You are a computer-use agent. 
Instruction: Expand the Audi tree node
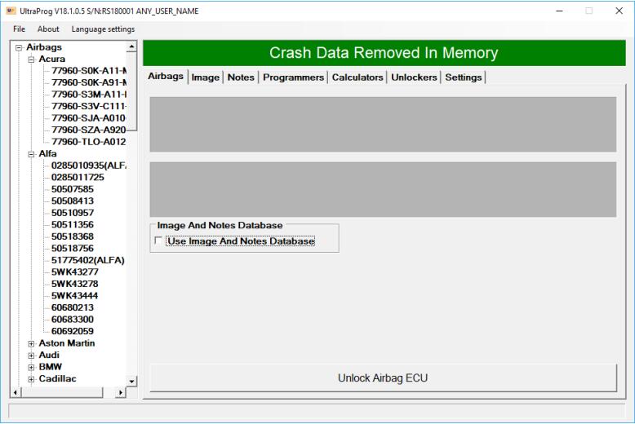[31, 356]
